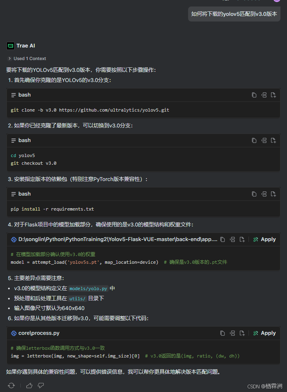The image size is (287, 392).
Task: Add pip install code to new file
Action: point(273,194)
